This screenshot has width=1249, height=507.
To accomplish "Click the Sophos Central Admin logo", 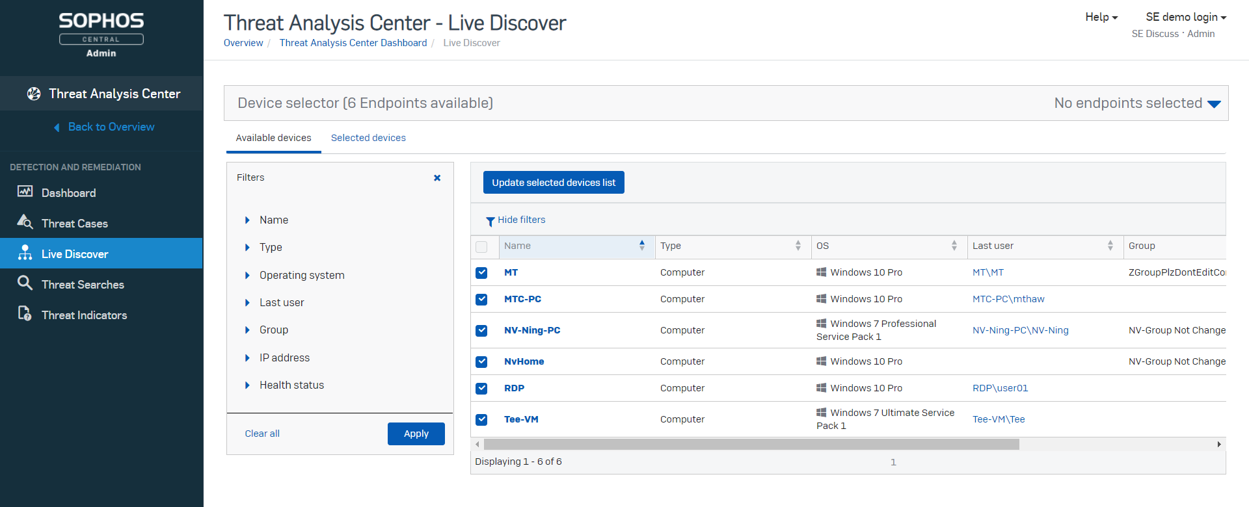I will coord(101,36).
